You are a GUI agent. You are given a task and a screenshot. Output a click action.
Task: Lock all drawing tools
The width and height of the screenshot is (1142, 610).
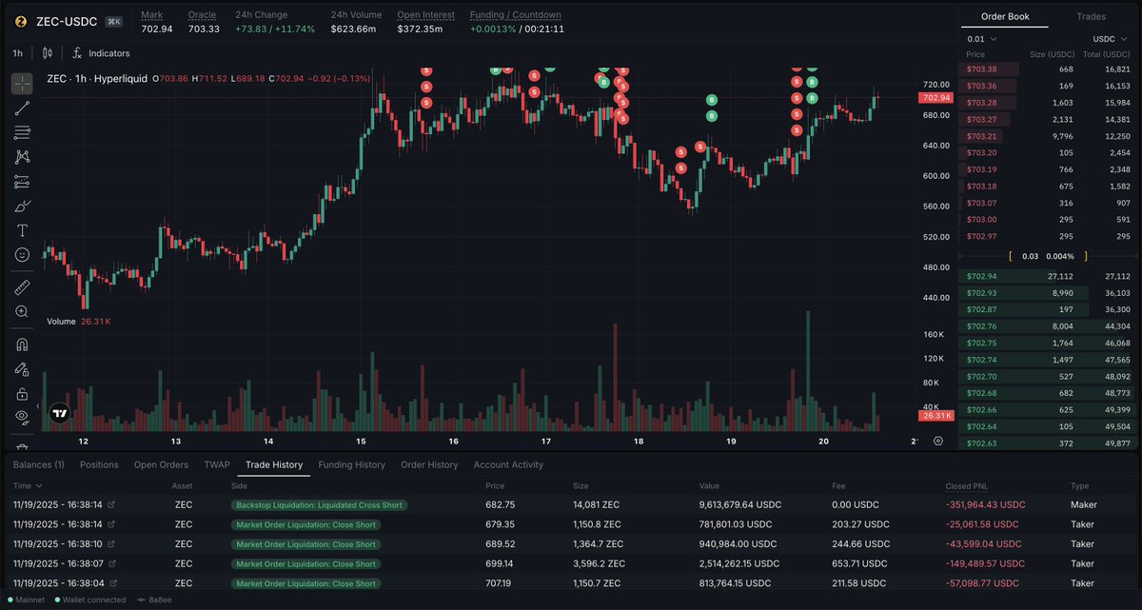(x=20, y=394)
